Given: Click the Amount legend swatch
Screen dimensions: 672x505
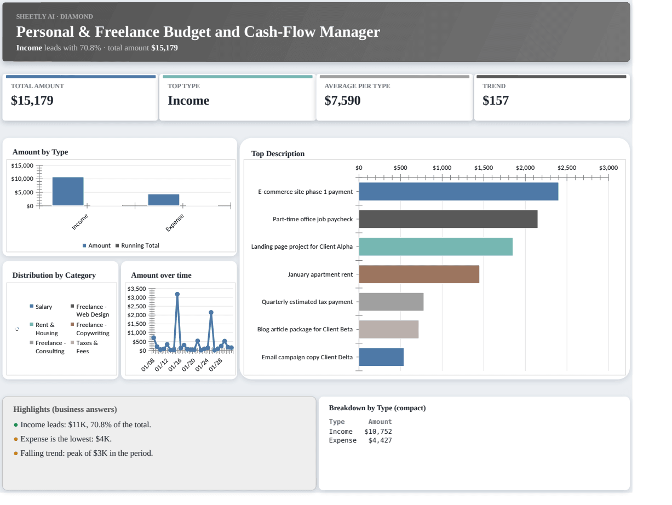Looking at the screenshot, I should tap(84, 246).
